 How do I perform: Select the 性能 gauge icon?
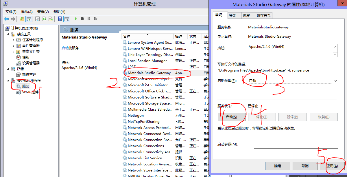19,57
